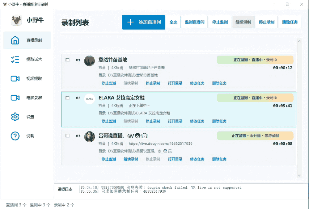
Task: Click the 添加直播间 button
Action: 143,22
